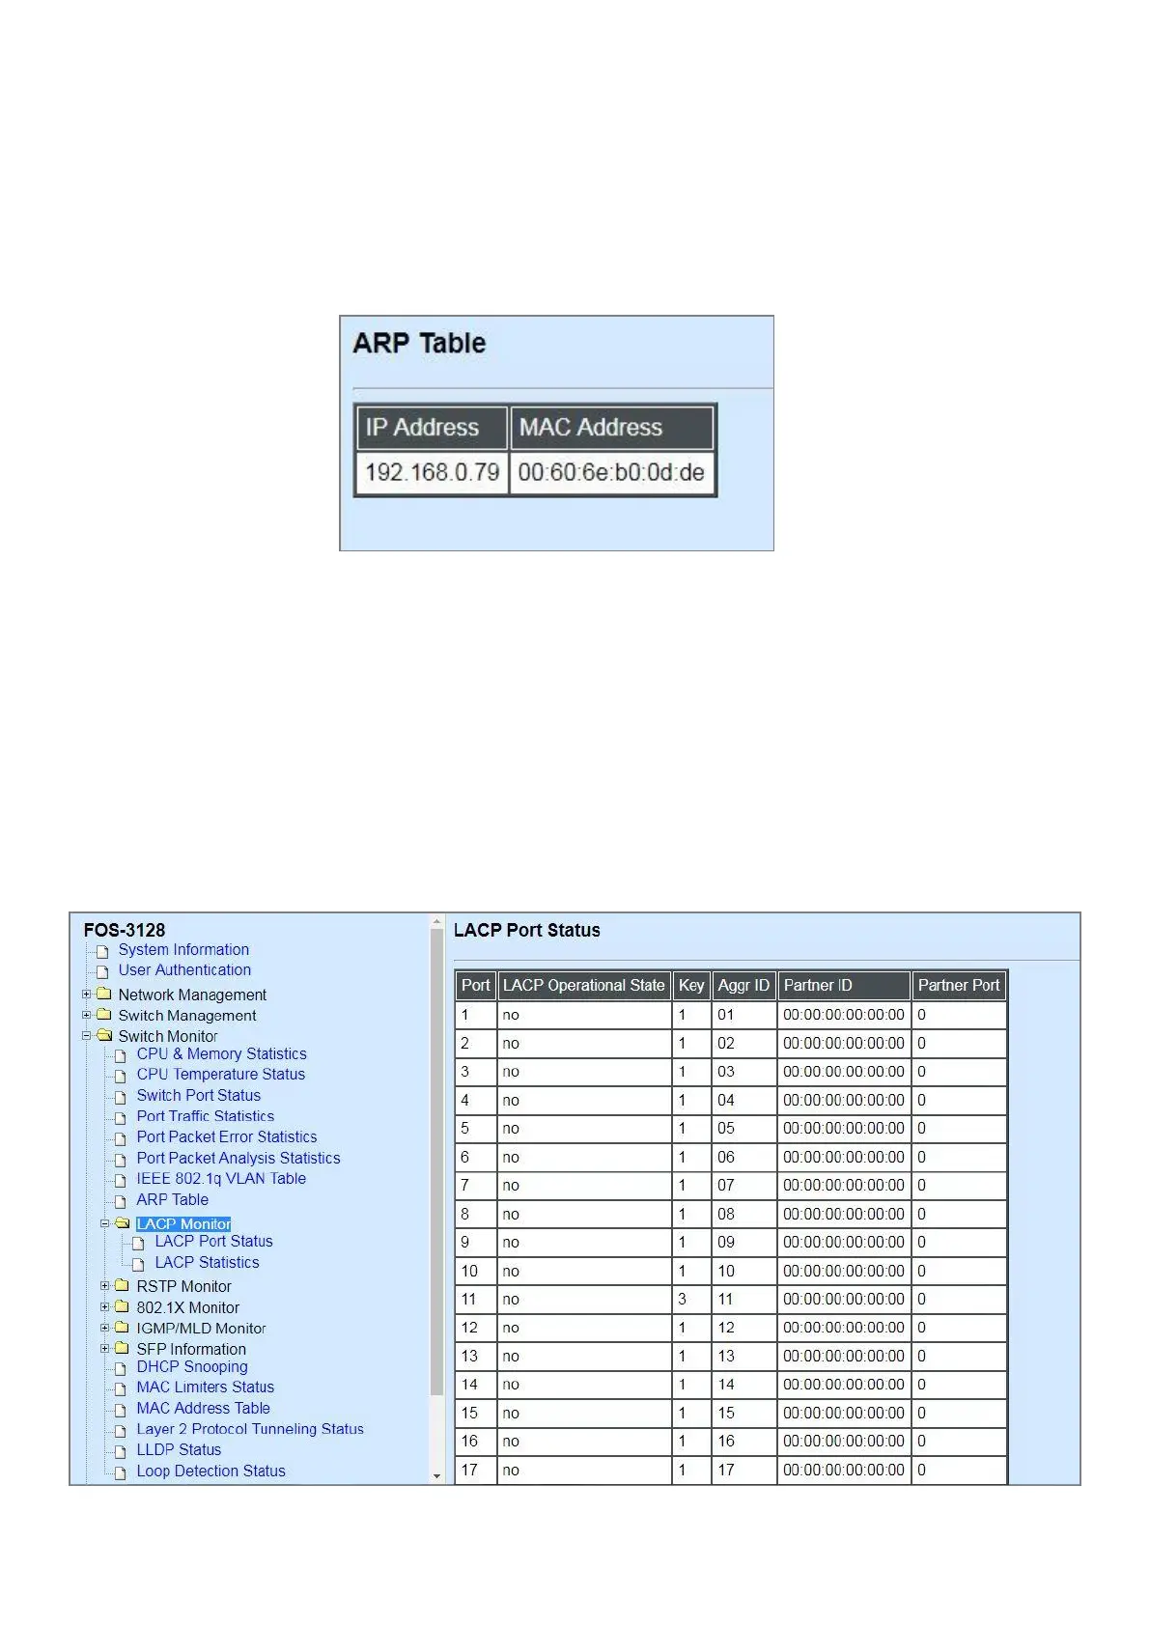Screen dimensions: 1150x1626
Task: Open LACP Port Status page
Action: point(213,1241)
